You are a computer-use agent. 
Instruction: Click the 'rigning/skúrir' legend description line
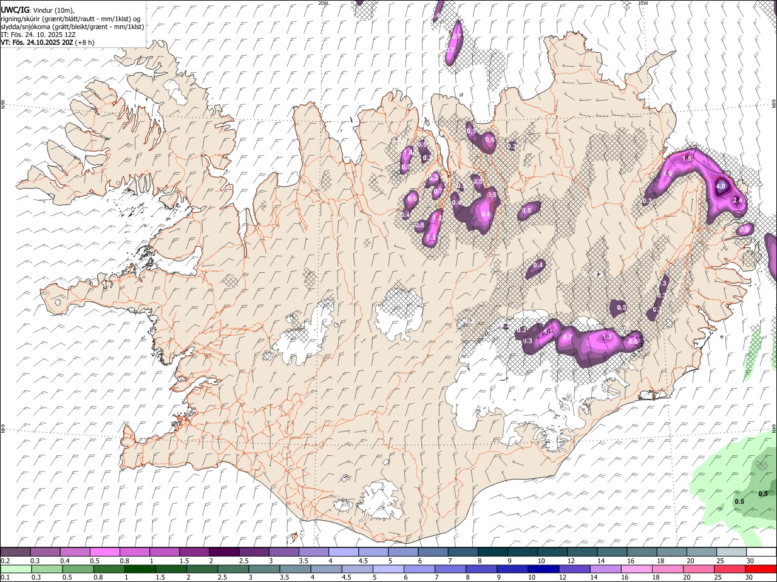(70, 19)
